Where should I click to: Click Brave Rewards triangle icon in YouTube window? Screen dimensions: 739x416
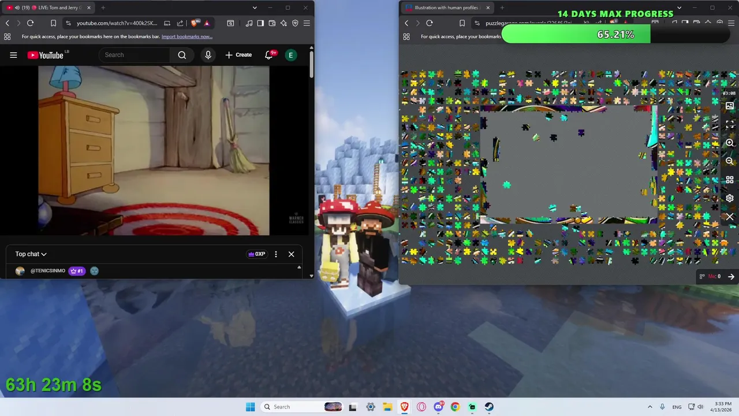207,23
